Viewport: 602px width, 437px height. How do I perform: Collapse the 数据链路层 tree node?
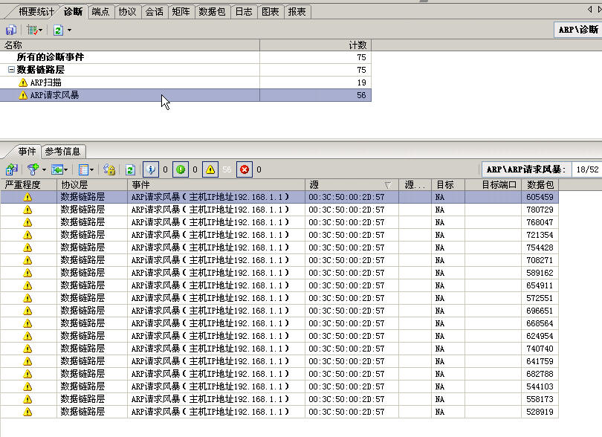[11, 70]
